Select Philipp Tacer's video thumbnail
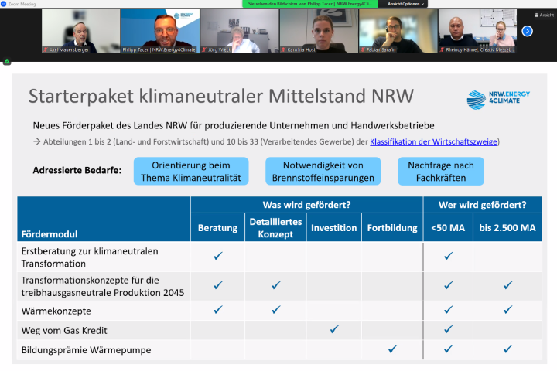The image size is (557, 371). point(160,31)
